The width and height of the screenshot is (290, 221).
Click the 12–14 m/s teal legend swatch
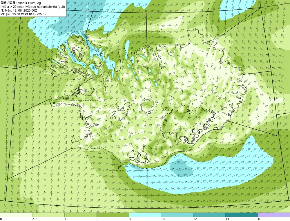tap(209, 215)
